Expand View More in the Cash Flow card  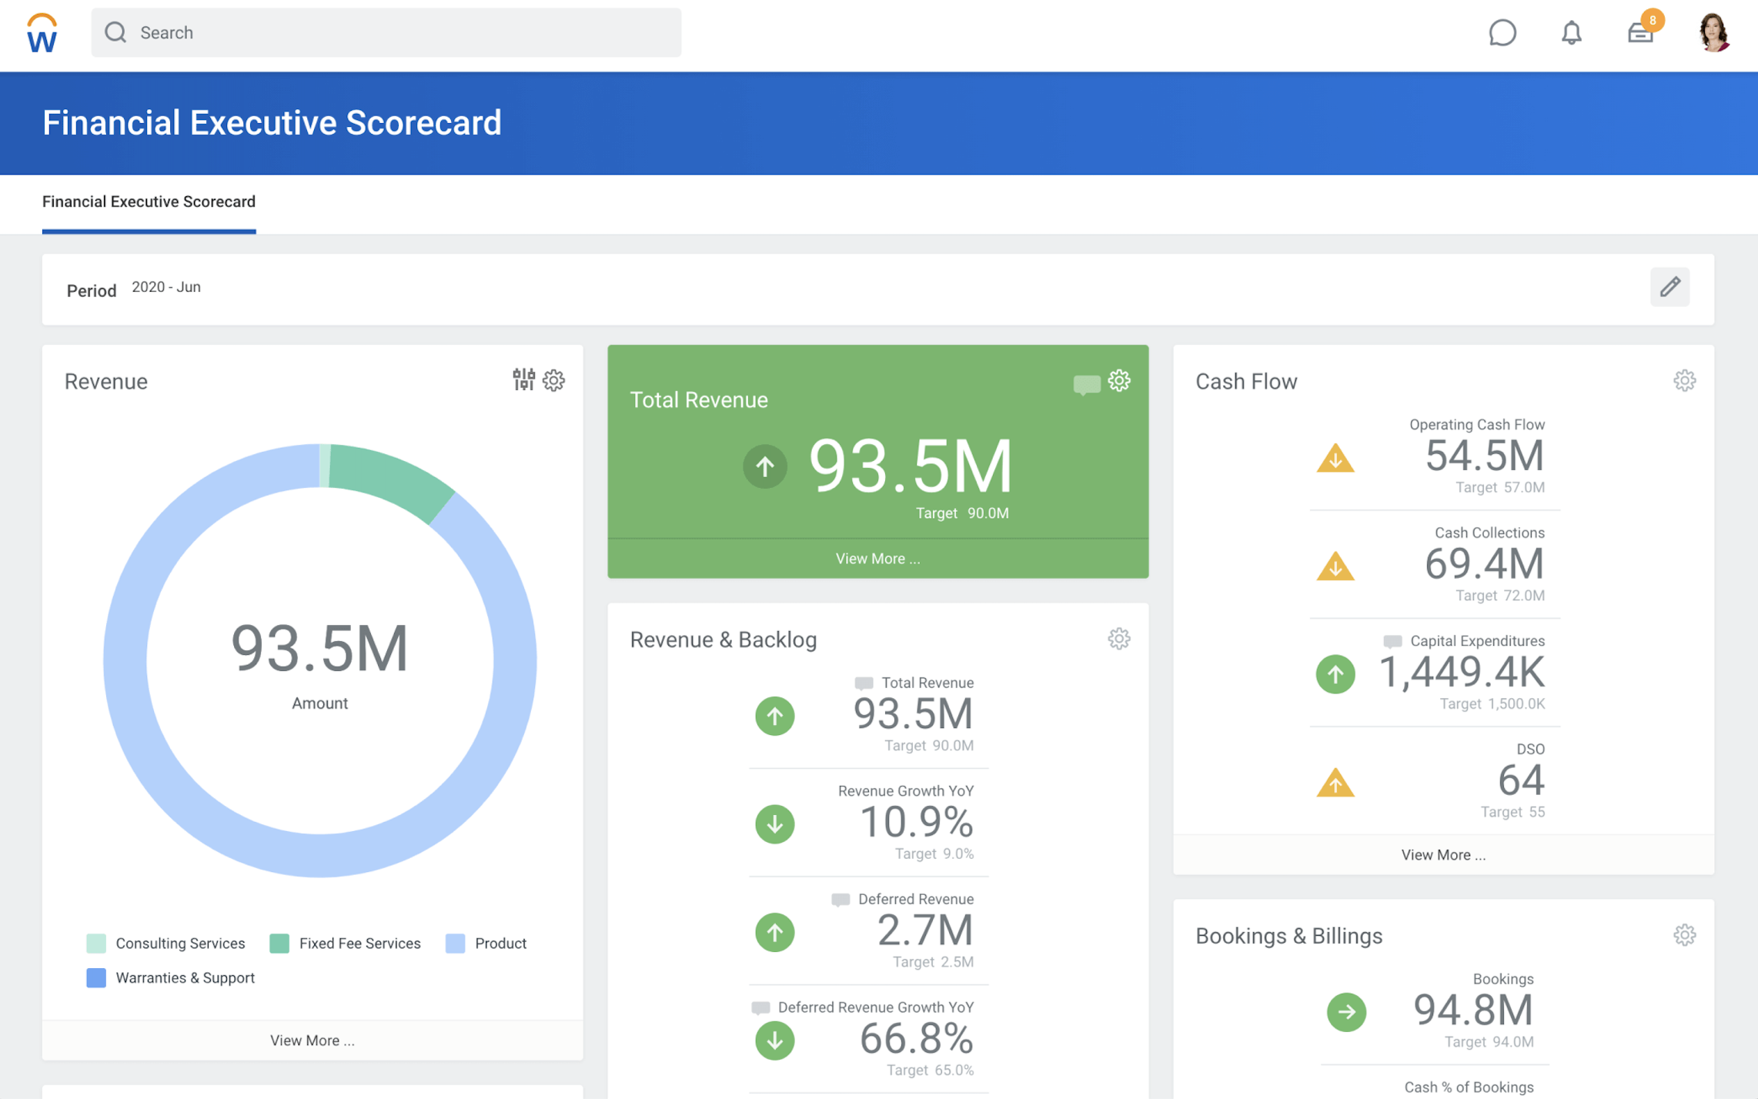[1443, 855]
